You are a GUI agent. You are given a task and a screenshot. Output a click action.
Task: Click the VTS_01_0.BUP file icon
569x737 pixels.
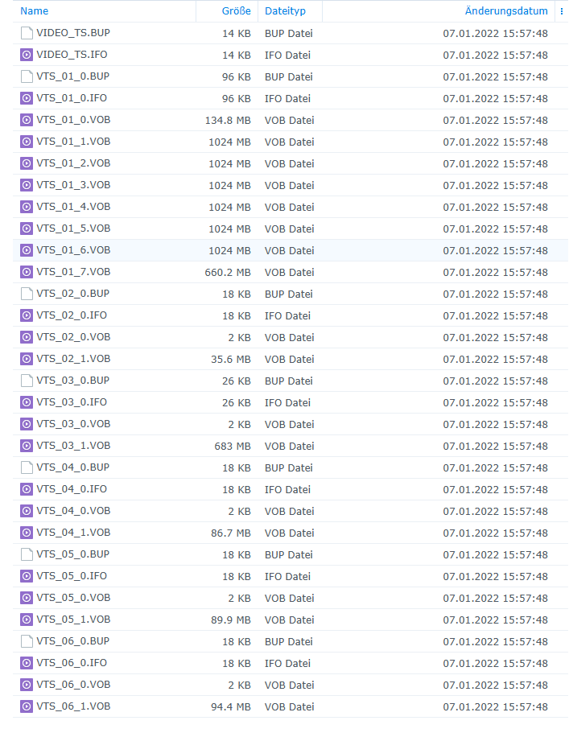tap(27, 76)
